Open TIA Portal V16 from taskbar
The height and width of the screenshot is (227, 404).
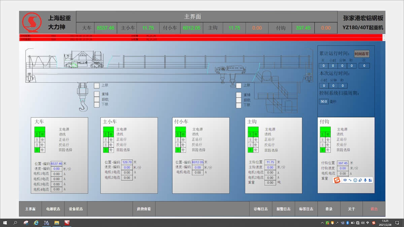46,223
